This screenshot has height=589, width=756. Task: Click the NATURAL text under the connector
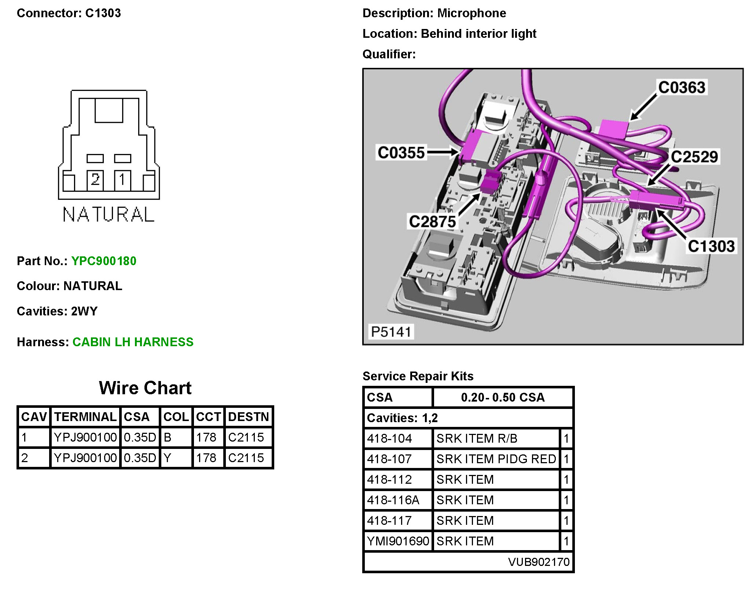click(109, 215)
